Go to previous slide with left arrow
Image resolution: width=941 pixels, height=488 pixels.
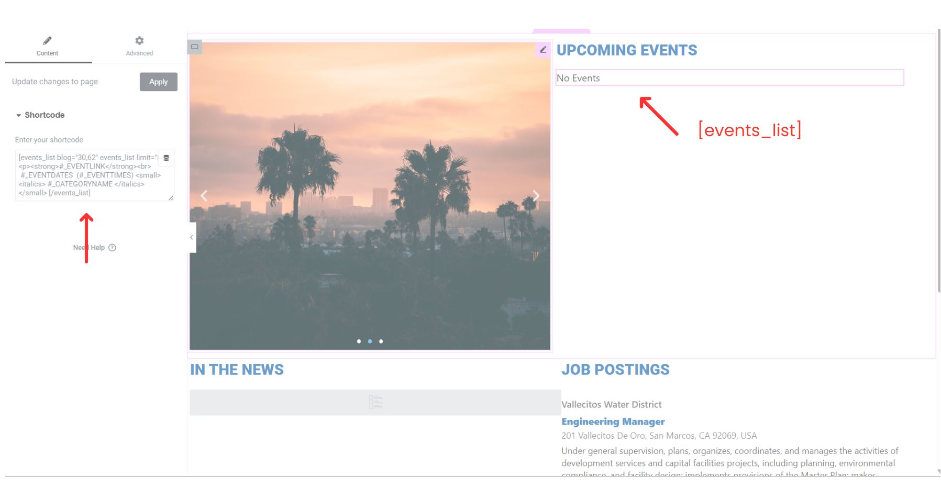[204, 196]
